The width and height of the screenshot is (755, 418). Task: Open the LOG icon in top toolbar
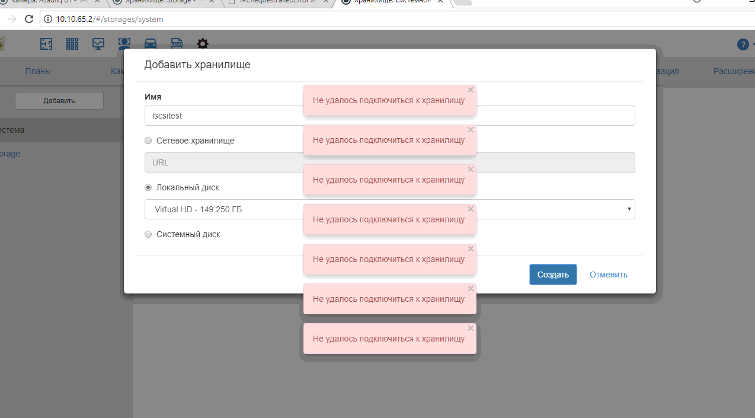tap(177, 44)
